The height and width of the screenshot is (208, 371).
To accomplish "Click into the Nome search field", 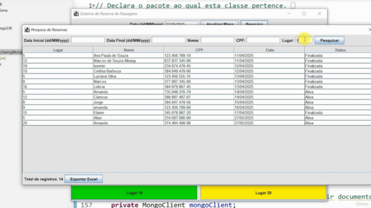I will [x=217, y=40].
